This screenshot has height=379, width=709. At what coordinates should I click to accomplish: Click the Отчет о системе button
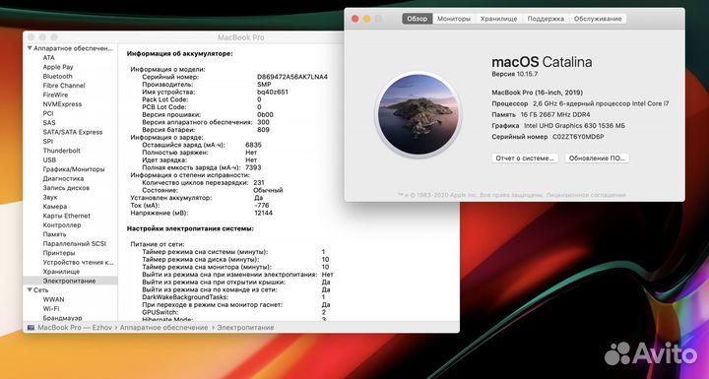[x=525, y=158]
